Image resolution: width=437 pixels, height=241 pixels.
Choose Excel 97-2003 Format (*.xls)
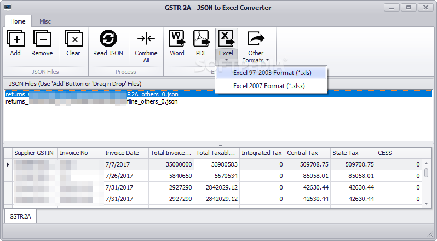coord(271,73)
